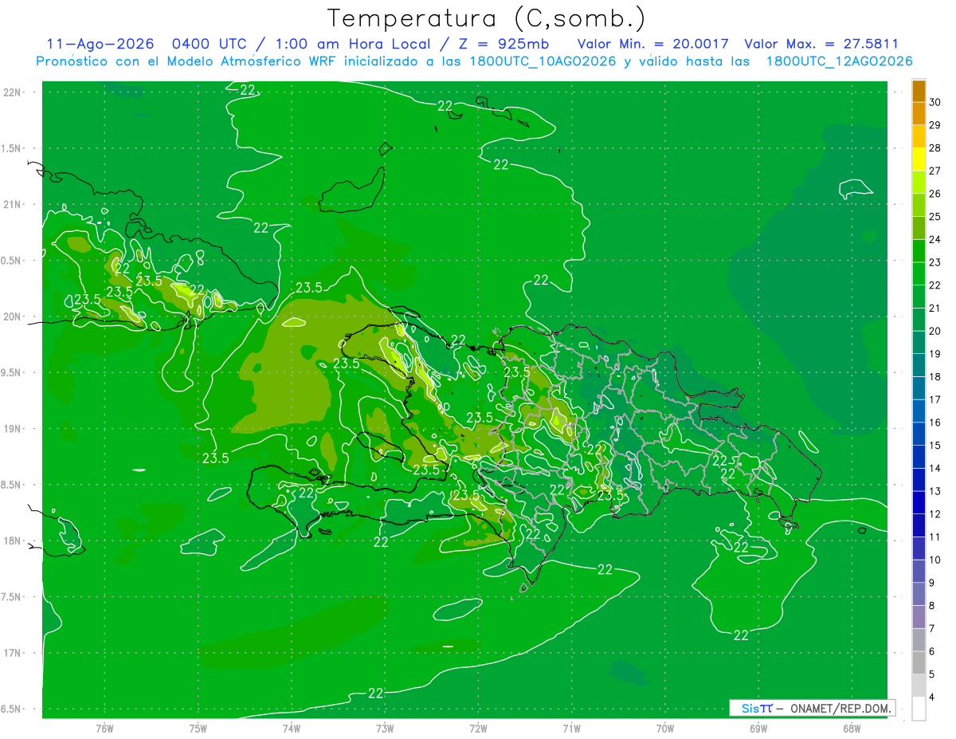Click the 18N latitude axis label
The image size is (956, 739).
pyautogui.click(x=13, y=540)
